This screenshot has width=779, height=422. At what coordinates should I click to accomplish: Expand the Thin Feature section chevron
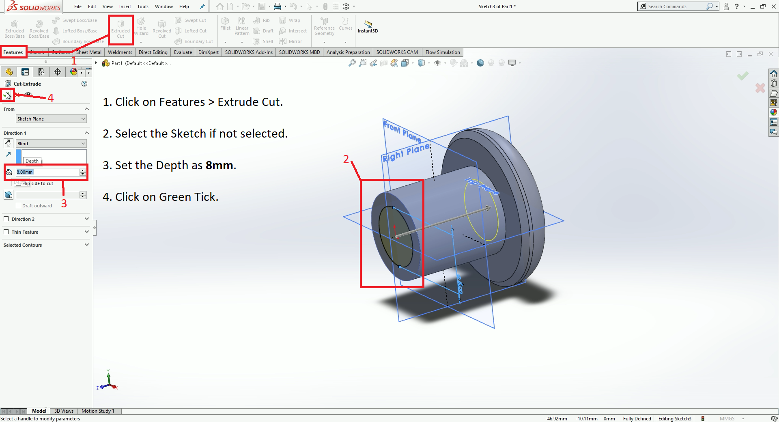click(x=86, y=232)
